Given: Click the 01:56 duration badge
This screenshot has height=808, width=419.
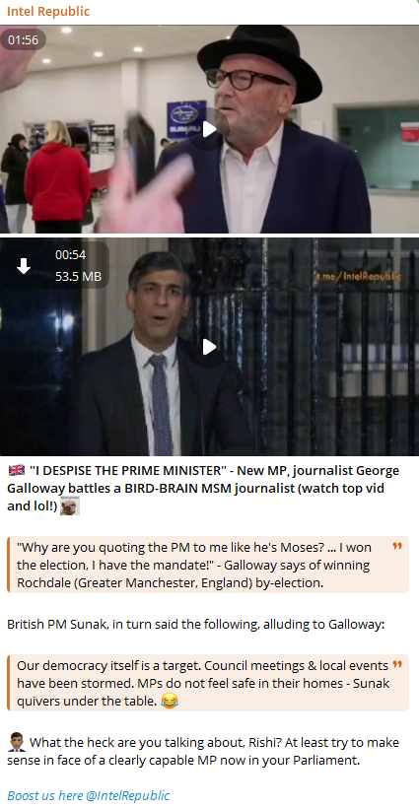Looking at the screenshot, I should point(24,39).
